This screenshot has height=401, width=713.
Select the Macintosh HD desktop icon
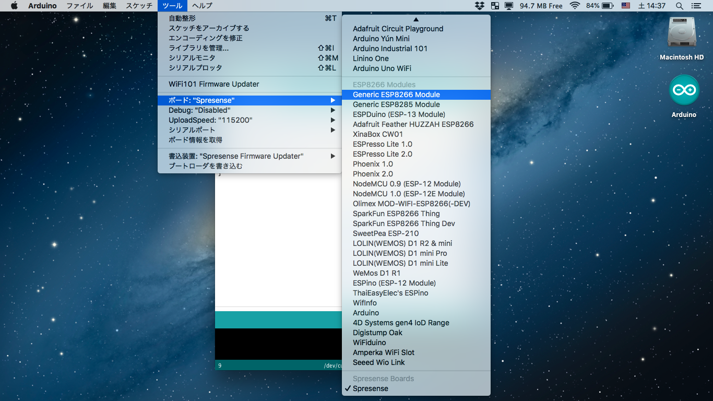[x=682, y=38]
